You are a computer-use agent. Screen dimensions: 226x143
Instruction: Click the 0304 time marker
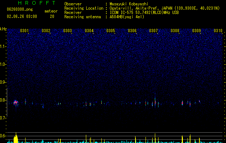click(89, 31)
